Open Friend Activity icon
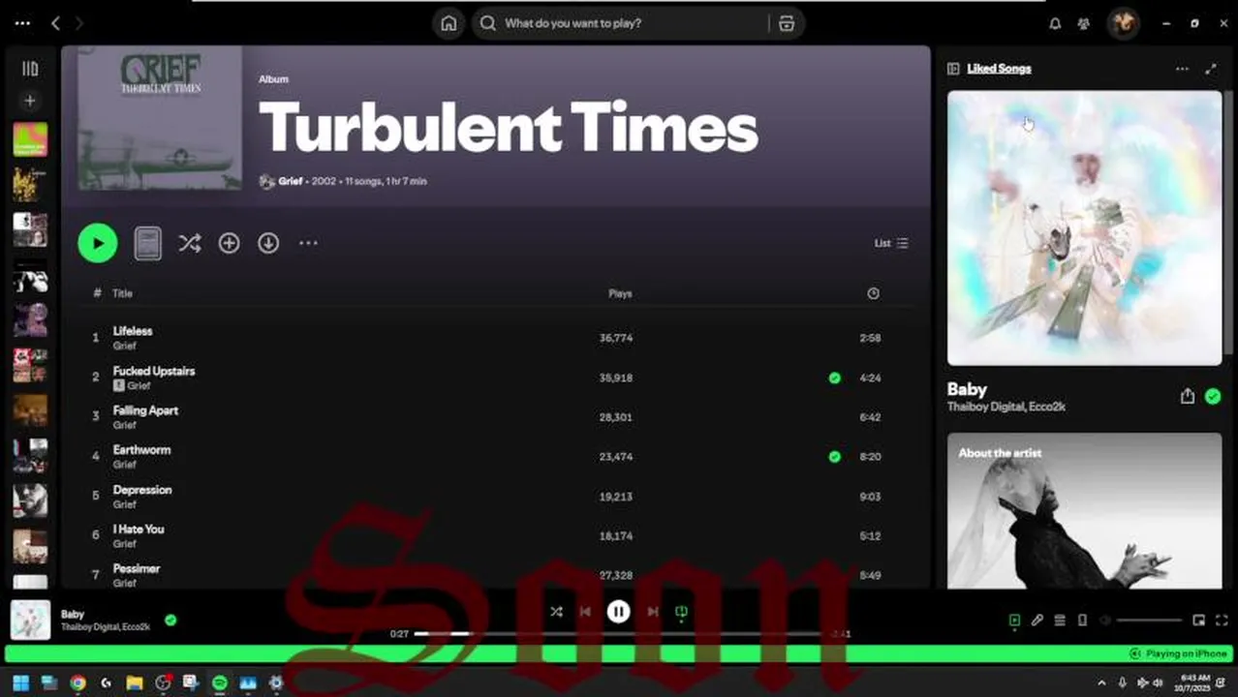This screenshot has height=697, width=1238. tap(1084, 23)
